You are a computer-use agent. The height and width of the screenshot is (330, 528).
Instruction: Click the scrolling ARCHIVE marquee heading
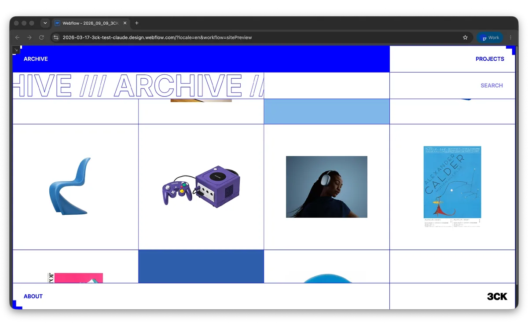138,86
